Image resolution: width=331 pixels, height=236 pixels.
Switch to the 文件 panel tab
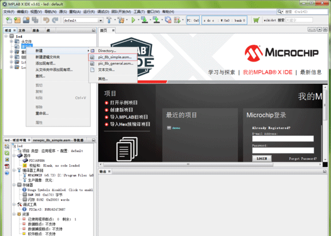pyautogui.click(x=22, y=31)
